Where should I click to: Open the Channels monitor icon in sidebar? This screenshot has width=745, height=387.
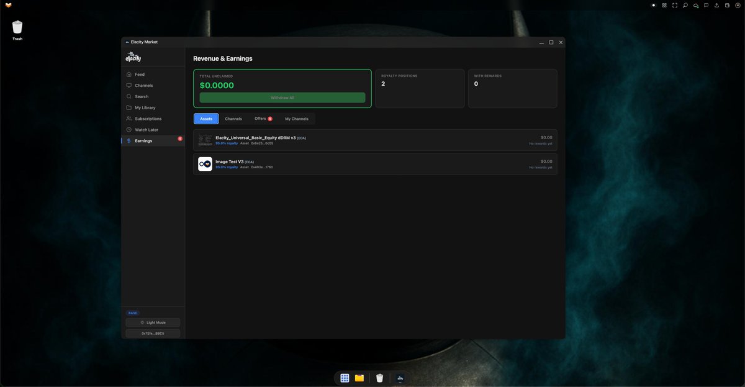[129, 85]
